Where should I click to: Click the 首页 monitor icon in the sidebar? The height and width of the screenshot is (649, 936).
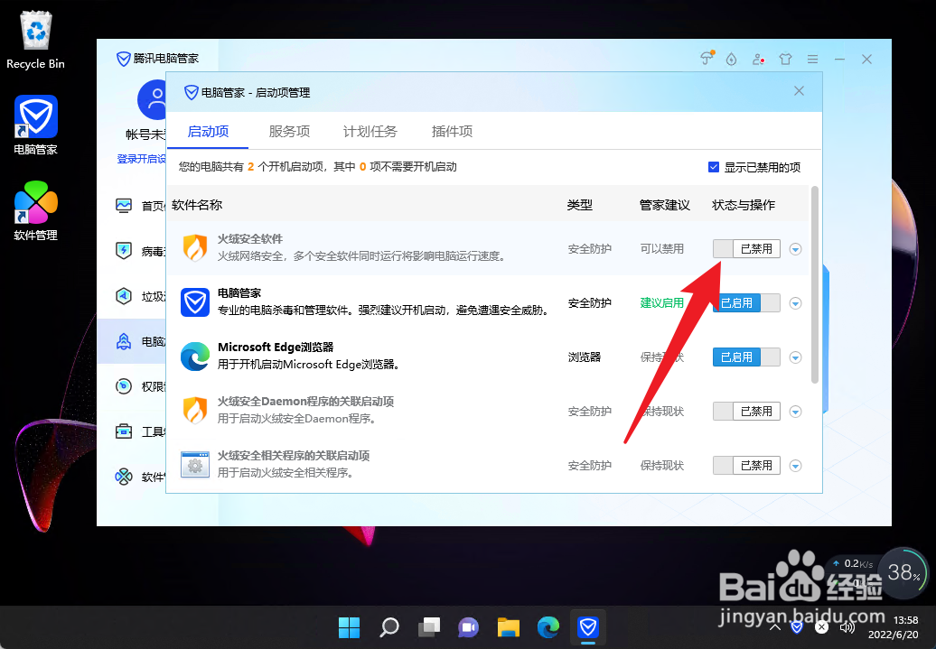124,206
